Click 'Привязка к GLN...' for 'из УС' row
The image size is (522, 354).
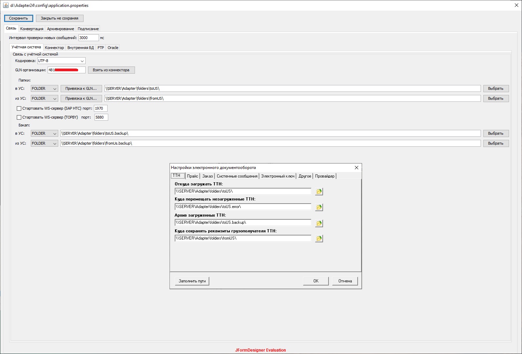point(81,99)
